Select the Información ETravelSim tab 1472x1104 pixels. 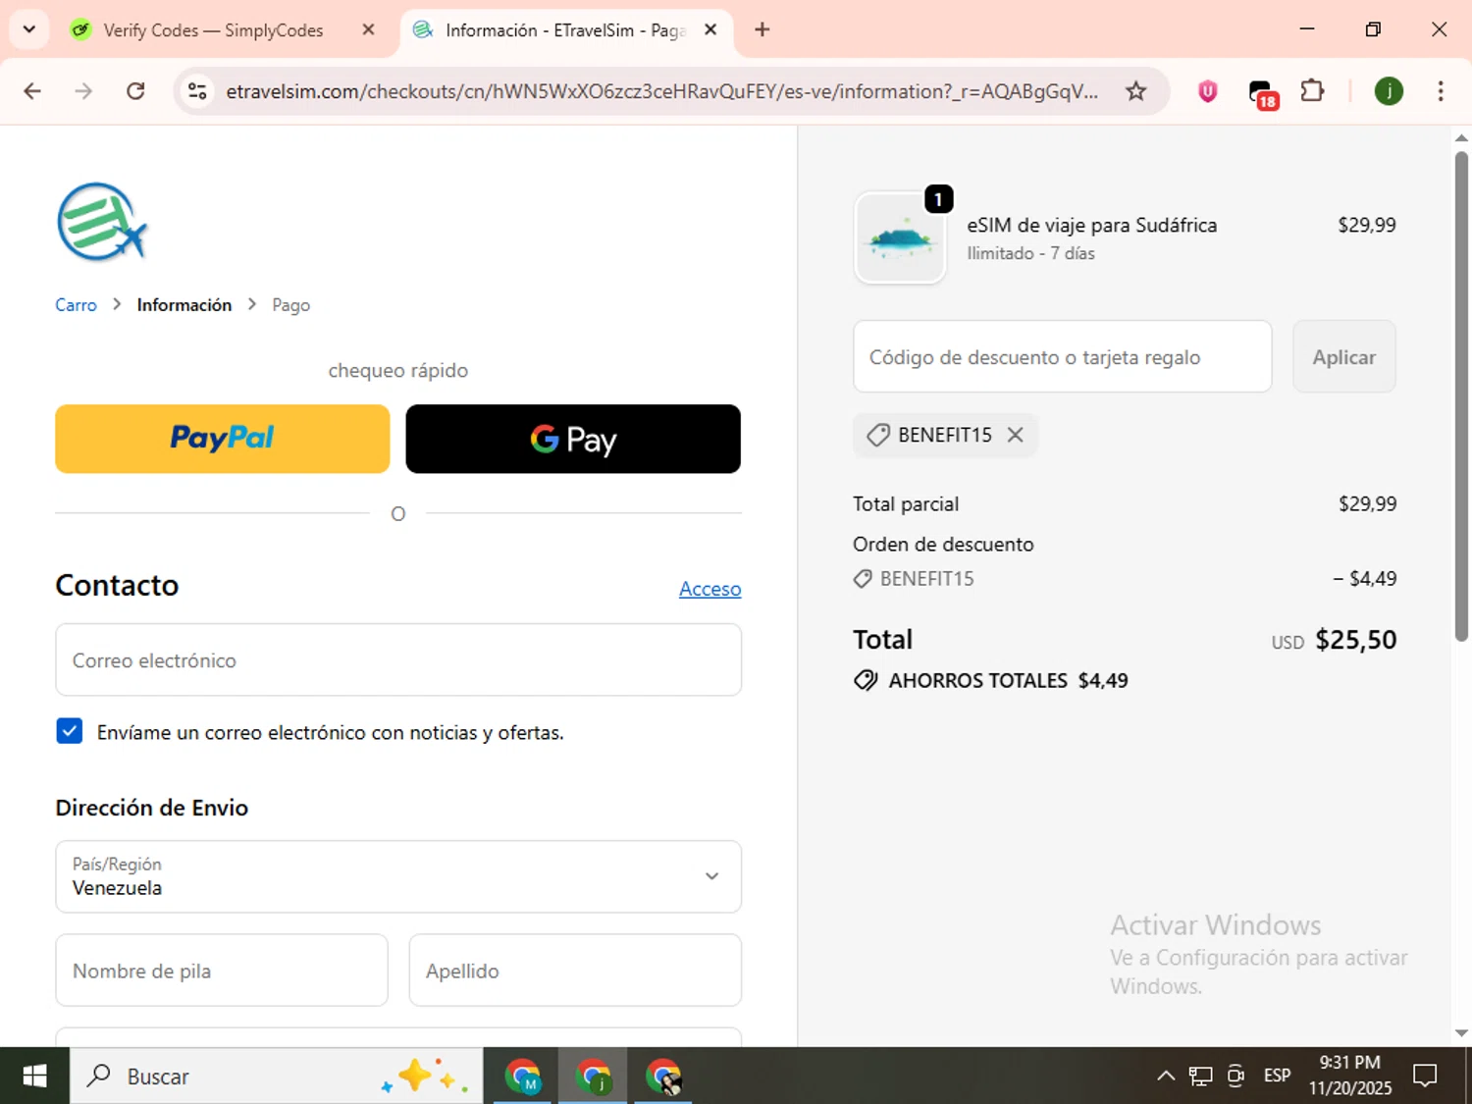(x=565, y=29)
